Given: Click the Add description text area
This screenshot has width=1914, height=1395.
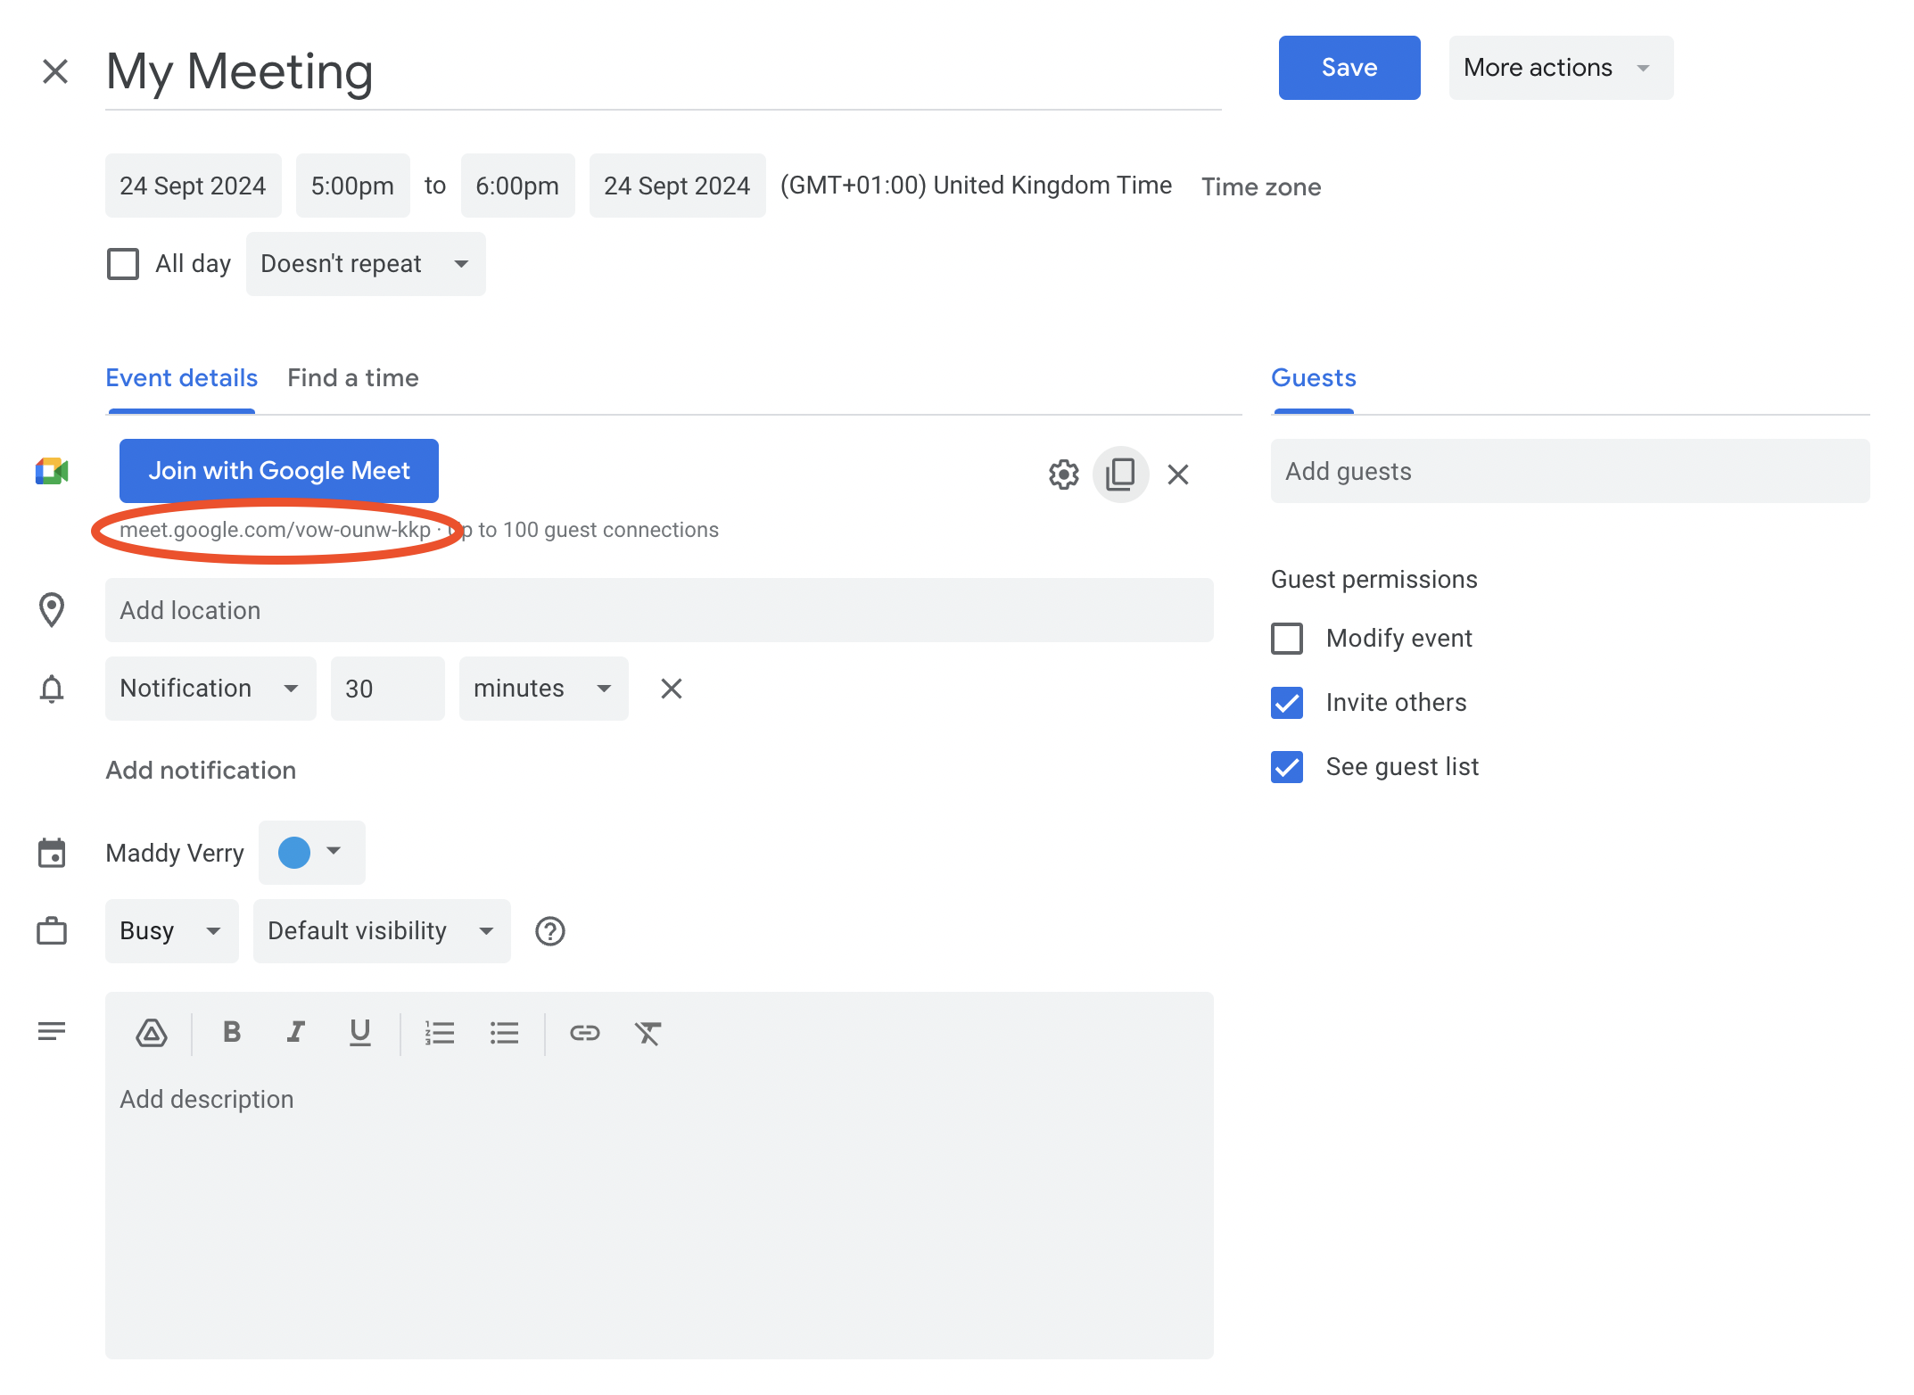Looking at the screenshot, I should point(659,1217).
